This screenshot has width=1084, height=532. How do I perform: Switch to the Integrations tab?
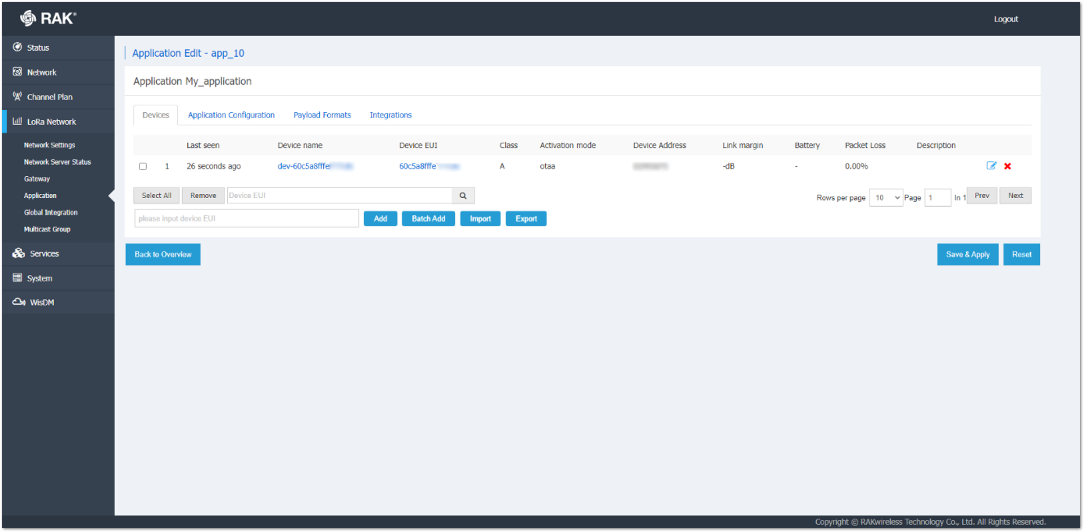pyautogui.click(x=390, y=115)
